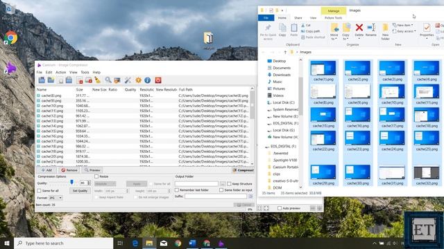Click the quality value spinner arrows
The image size is (444, 249).
pos(89,183)
